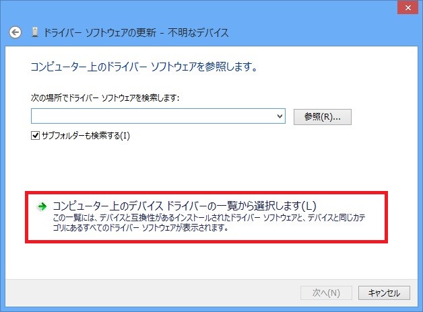
Task: Toggle the サブフォルダーも検索する checkbox
Action: click(36, 135)
